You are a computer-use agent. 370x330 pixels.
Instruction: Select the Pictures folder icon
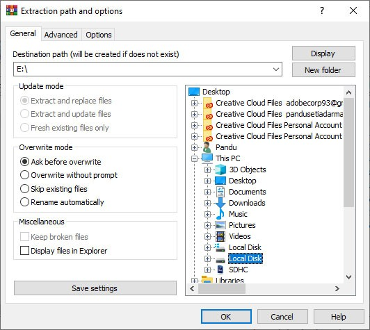[220, 225]
